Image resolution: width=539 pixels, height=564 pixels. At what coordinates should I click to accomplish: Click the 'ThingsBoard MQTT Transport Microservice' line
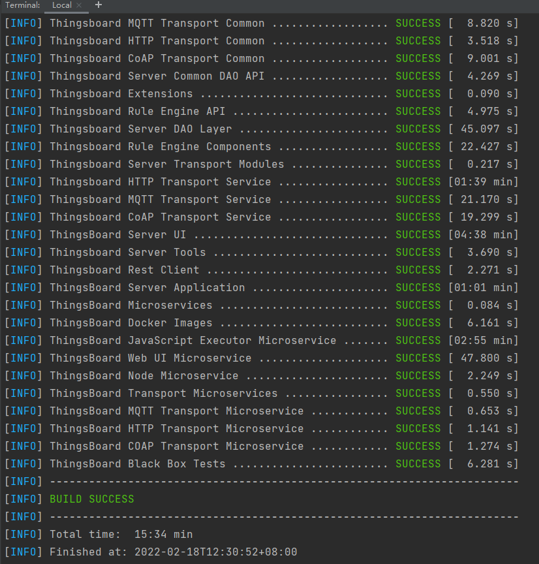pyautogui.click(x=262, y=411)
